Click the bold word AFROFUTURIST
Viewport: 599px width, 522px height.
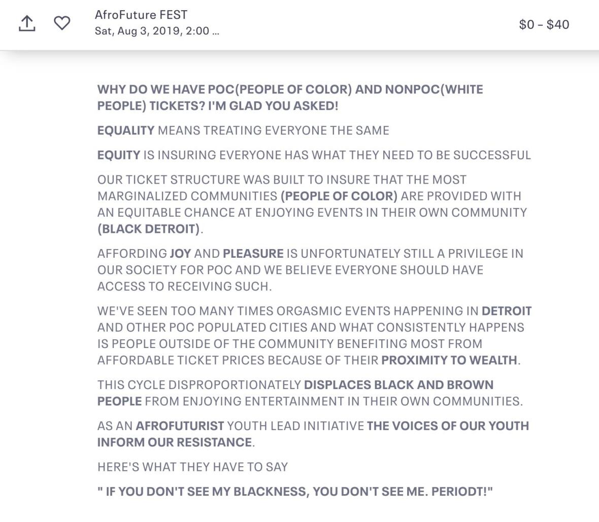click(180, 426)
